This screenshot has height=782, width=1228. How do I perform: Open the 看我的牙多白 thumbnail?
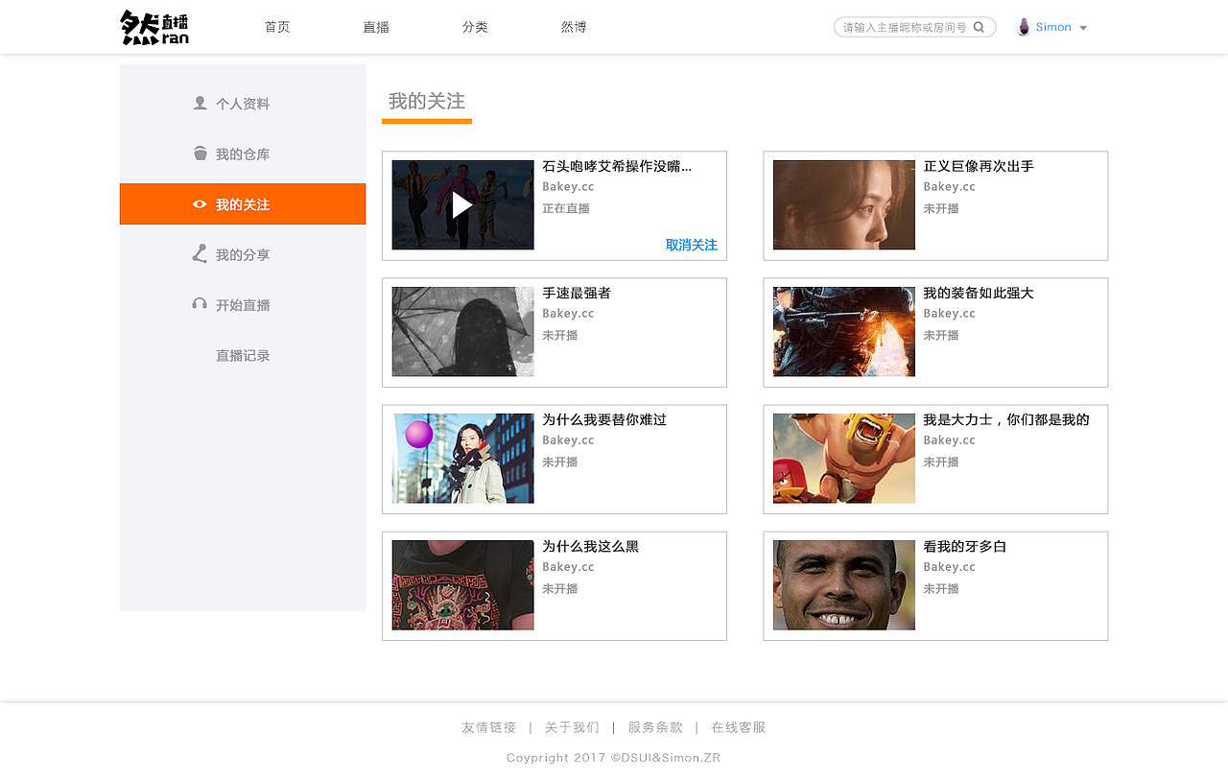(844, 584)
